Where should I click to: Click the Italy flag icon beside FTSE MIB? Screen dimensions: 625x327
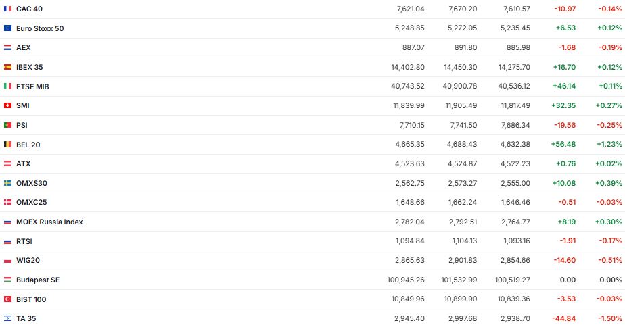tap(7, 86)
